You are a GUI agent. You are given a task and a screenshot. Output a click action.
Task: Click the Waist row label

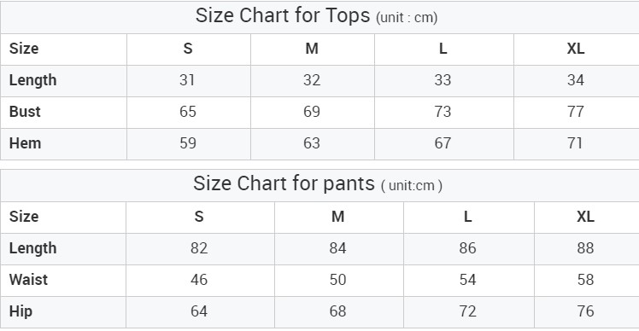[28, 280]
